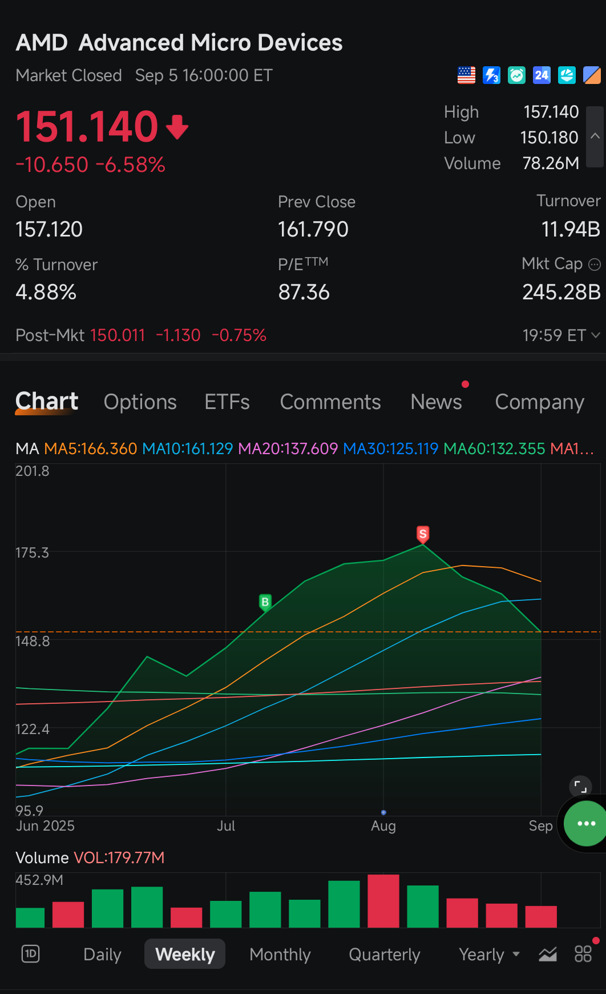The height and width of the screenshot is (994, 606).
Task: Open the chart style area-chart icon
Action: tap(548, 953)
